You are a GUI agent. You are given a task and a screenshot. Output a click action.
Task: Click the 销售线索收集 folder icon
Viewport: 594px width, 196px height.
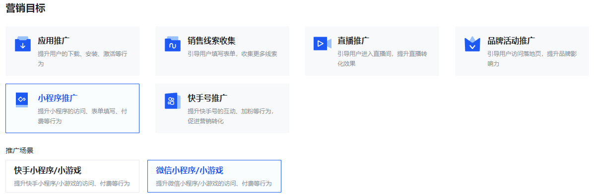coord(172,44)
